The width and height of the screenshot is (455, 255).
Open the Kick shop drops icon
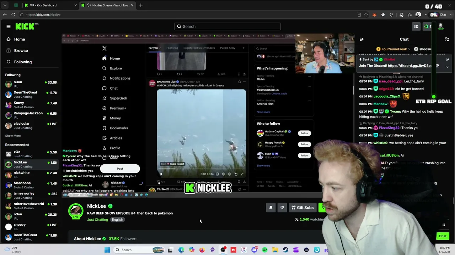416,27
